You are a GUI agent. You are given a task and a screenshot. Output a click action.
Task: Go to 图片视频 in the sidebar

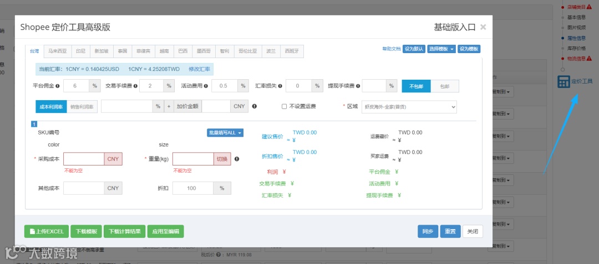[x=576, y=28]
